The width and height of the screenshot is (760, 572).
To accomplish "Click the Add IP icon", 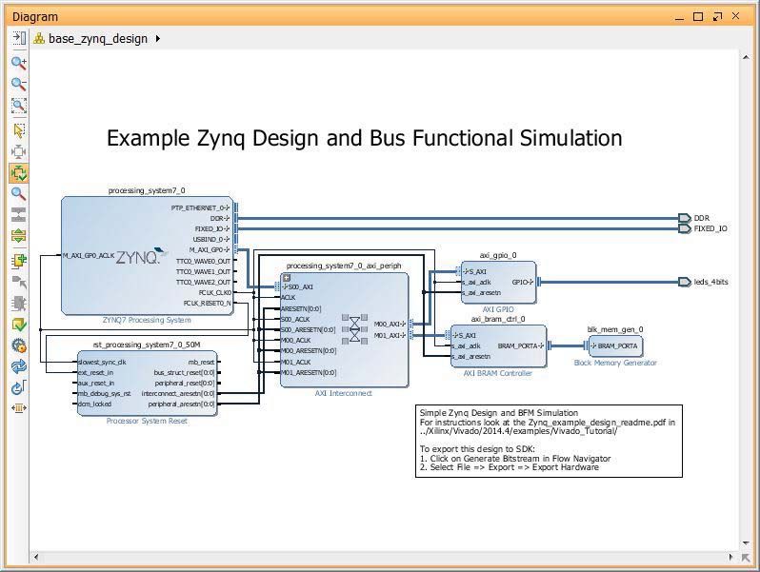I will 18,261.
